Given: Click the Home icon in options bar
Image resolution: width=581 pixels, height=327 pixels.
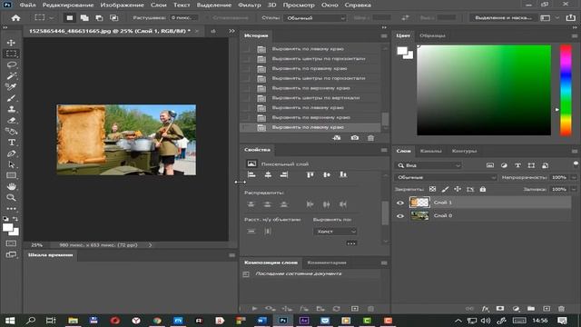Looking at the screenshot, I should pyautogui.click(x=15, y=18).
